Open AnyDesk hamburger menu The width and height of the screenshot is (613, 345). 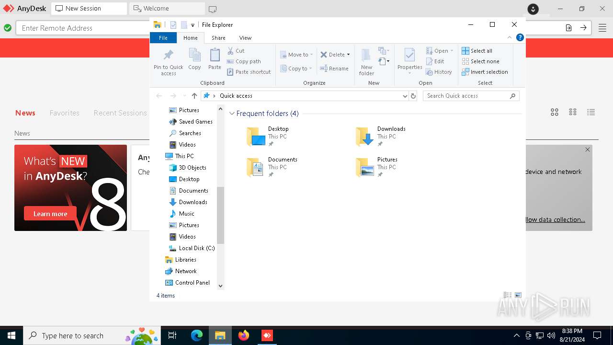pyautogui.click(x=602, y=28)
